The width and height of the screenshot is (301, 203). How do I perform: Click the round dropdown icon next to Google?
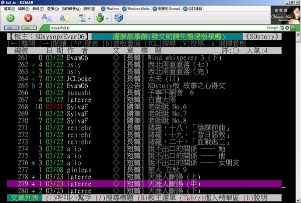[x=287, y=28]
